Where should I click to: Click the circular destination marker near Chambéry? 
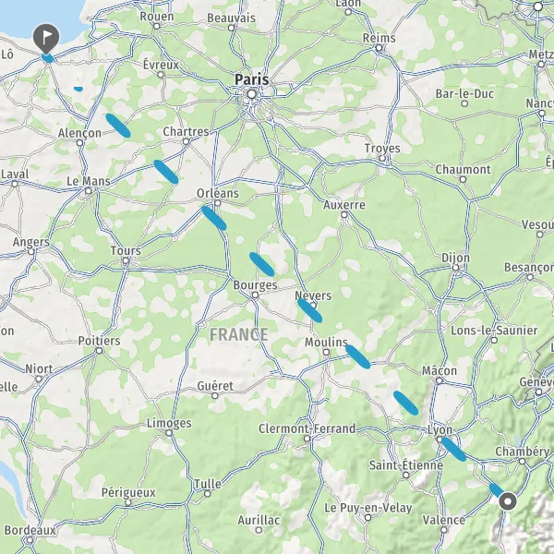coord(508,501)
